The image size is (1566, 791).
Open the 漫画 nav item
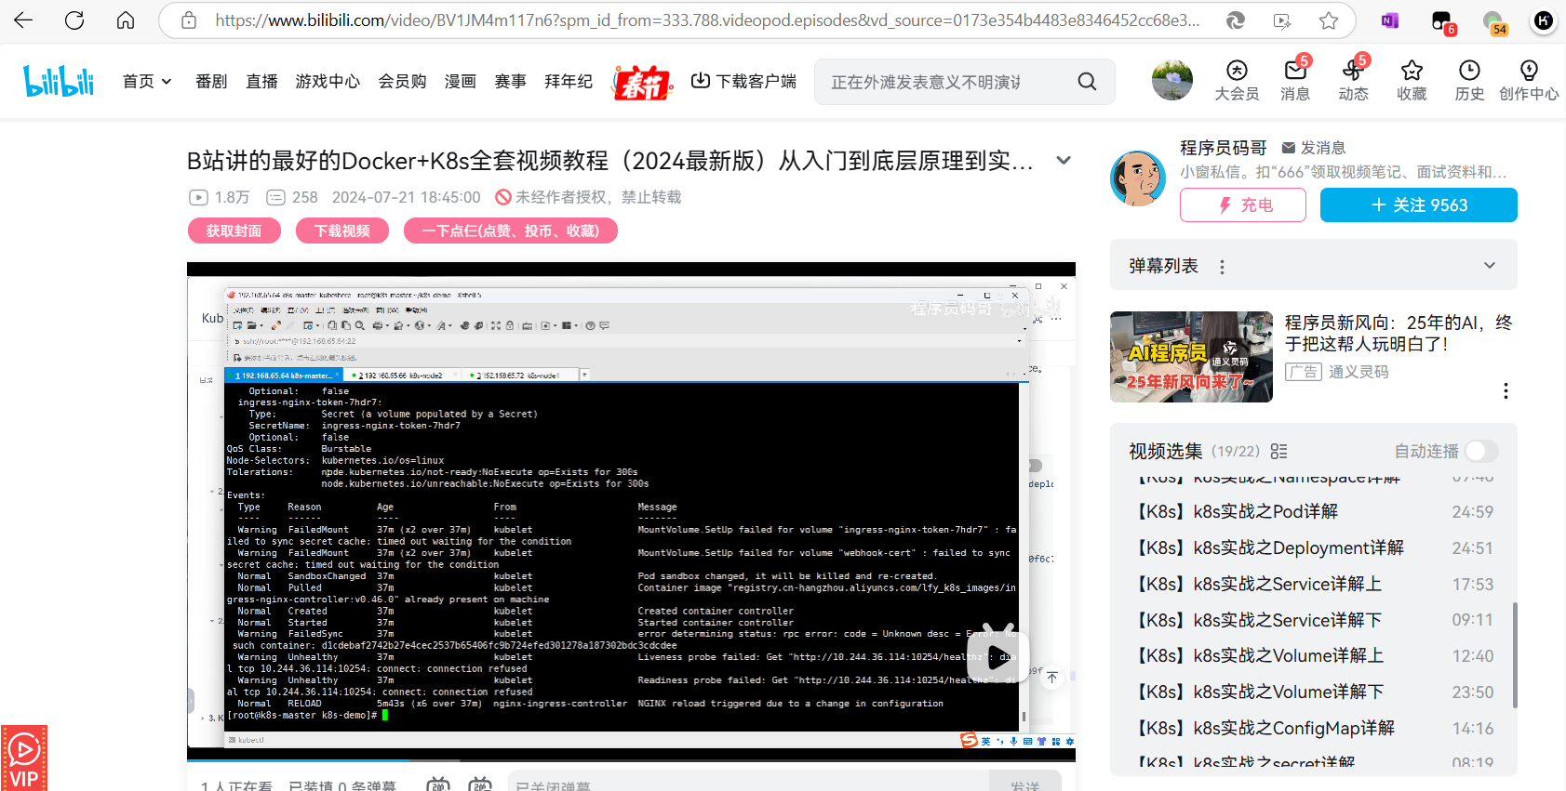point(461,82)
